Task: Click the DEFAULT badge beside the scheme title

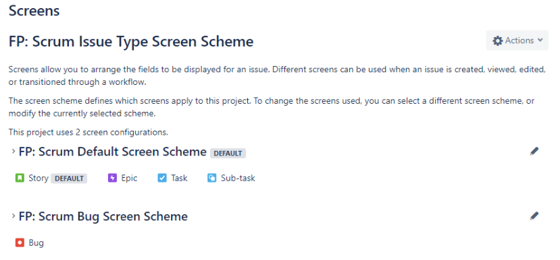Action: [228, 154]
